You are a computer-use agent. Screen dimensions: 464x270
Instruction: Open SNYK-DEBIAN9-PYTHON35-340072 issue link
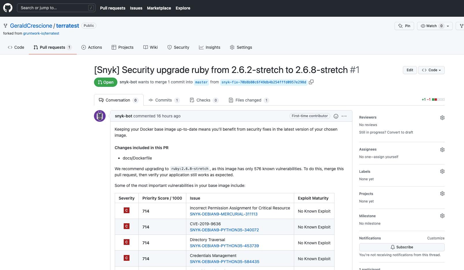(224, 230)
